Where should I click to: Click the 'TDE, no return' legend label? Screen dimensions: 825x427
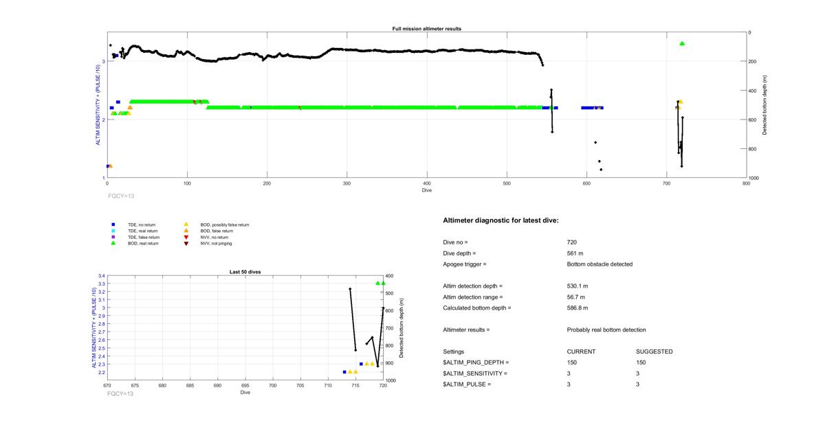[141, 224]
